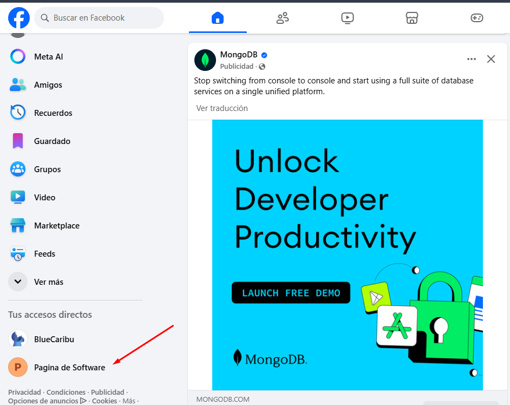
Task: Click the blue verified badge next to MongoDB
Action: tap(264, 55)
